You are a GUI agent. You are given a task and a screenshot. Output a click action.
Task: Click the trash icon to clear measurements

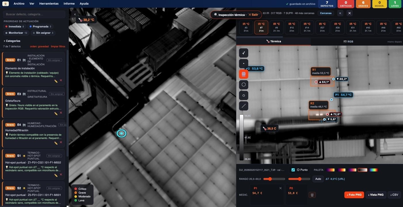[312, 195]
